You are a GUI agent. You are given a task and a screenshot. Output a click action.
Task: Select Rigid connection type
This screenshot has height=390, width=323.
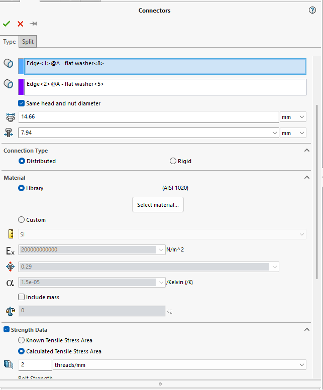pos(173,161)
